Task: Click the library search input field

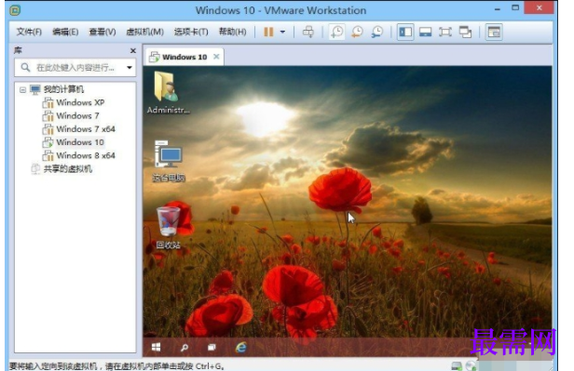Action: pos(75,68)
